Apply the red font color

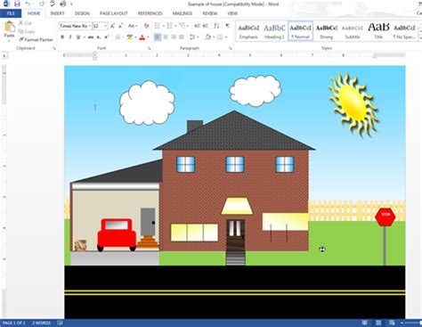(142, 37)
